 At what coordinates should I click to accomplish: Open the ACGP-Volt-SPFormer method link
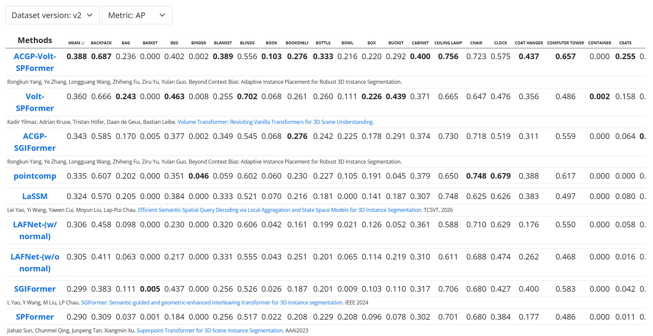point(35,62)
